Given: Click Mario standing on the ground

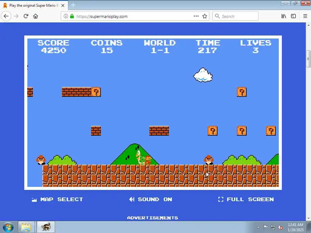Looking at the screenshot, I should click(x=148, y=160).
